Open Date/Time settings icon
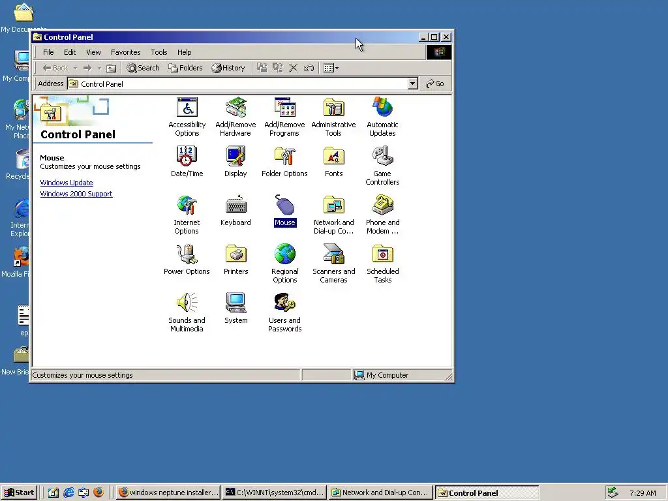 point(187,162)
